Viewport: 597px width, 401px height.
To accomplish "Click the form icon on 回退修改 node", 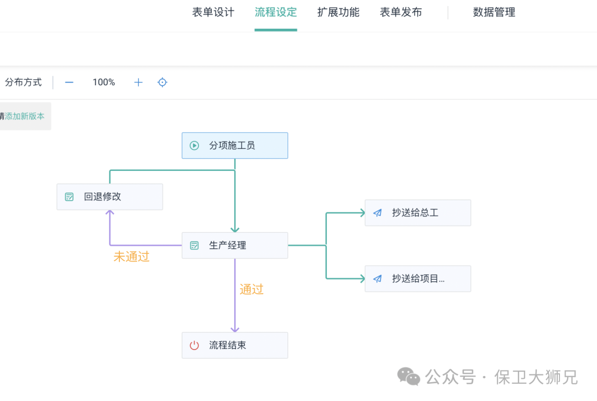I will pyautogui.click(x=69, y=196).
